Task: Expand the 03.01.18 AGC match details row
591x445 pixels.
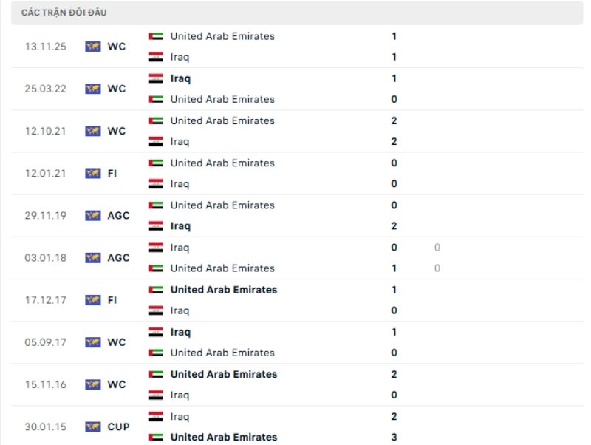Action: coord(295,257)
